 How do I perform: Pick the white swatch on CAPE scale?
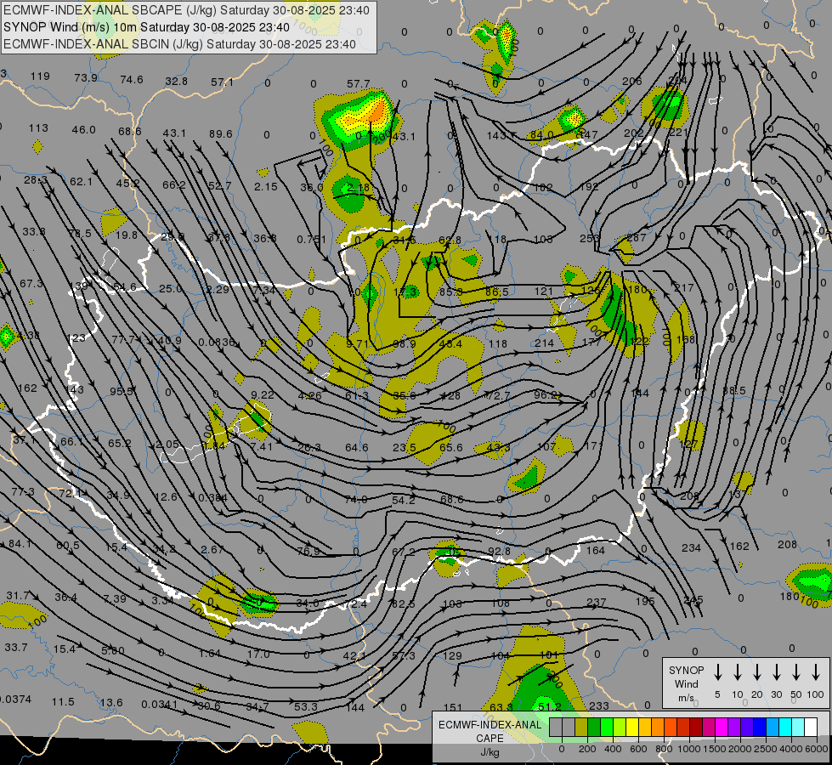point(811,727)
